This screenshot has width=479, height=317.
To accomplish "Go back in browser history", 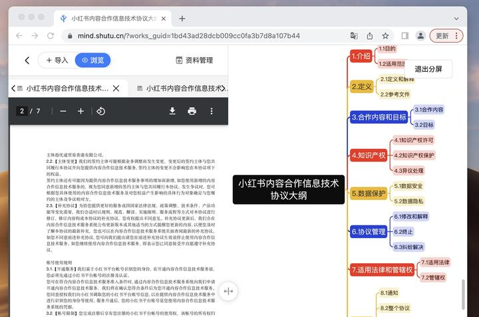I will [x=19, y=36].
